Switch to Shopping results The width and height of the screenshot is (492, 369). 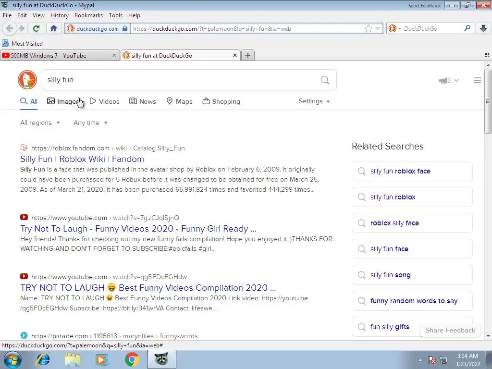point(221,101)
